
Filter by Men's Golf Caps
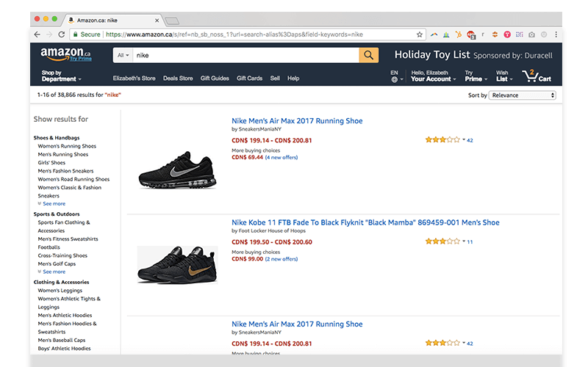(57, 264)
